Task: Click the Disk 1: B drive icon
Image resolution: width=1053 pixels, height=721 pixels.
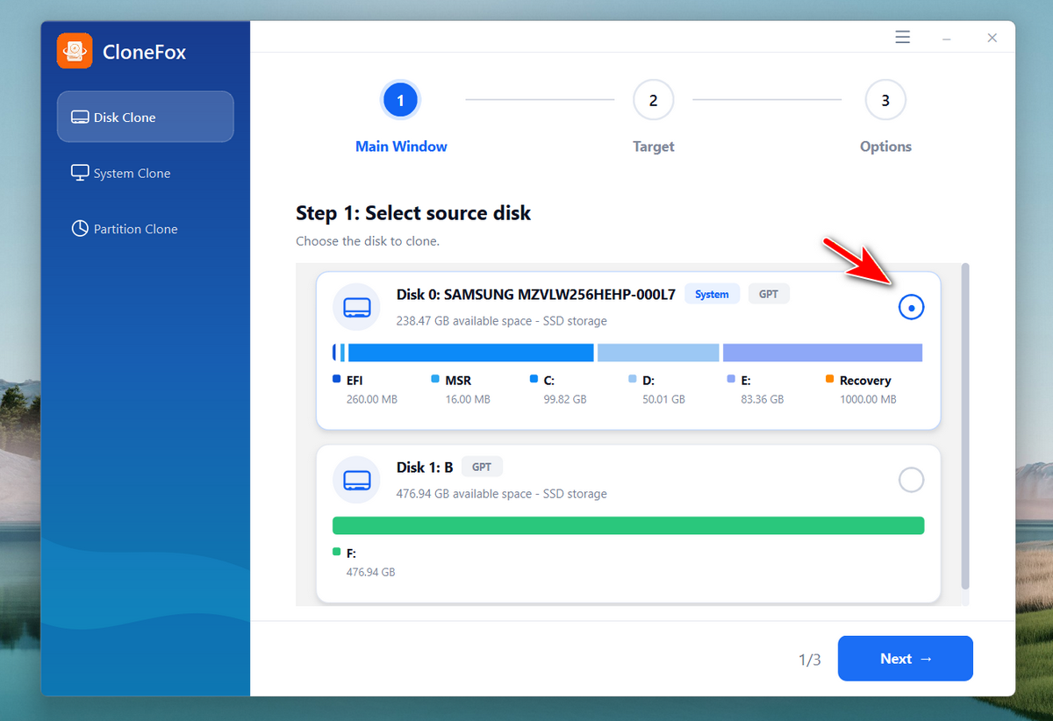Action: click(x=356, y=480)
